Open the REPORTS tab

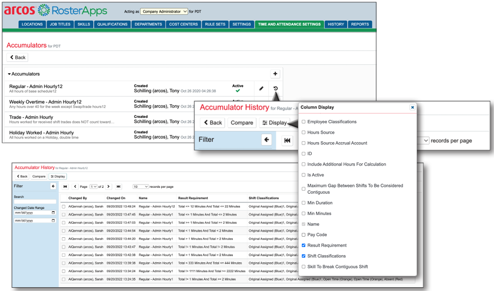(x=360, y=24)
